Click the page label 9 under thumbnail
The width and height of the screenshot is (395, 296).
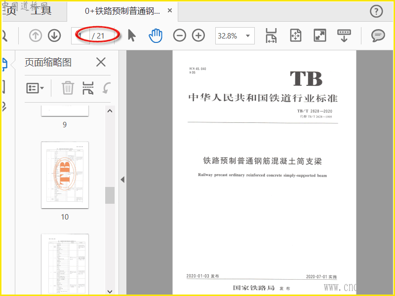65,125
